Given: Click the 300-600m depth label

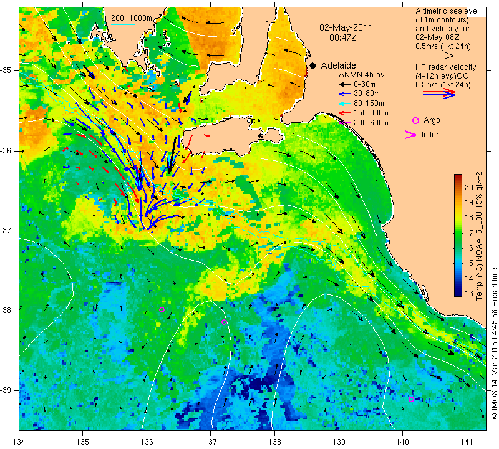Looking at the screenshot, I should (x=371, y=123).
